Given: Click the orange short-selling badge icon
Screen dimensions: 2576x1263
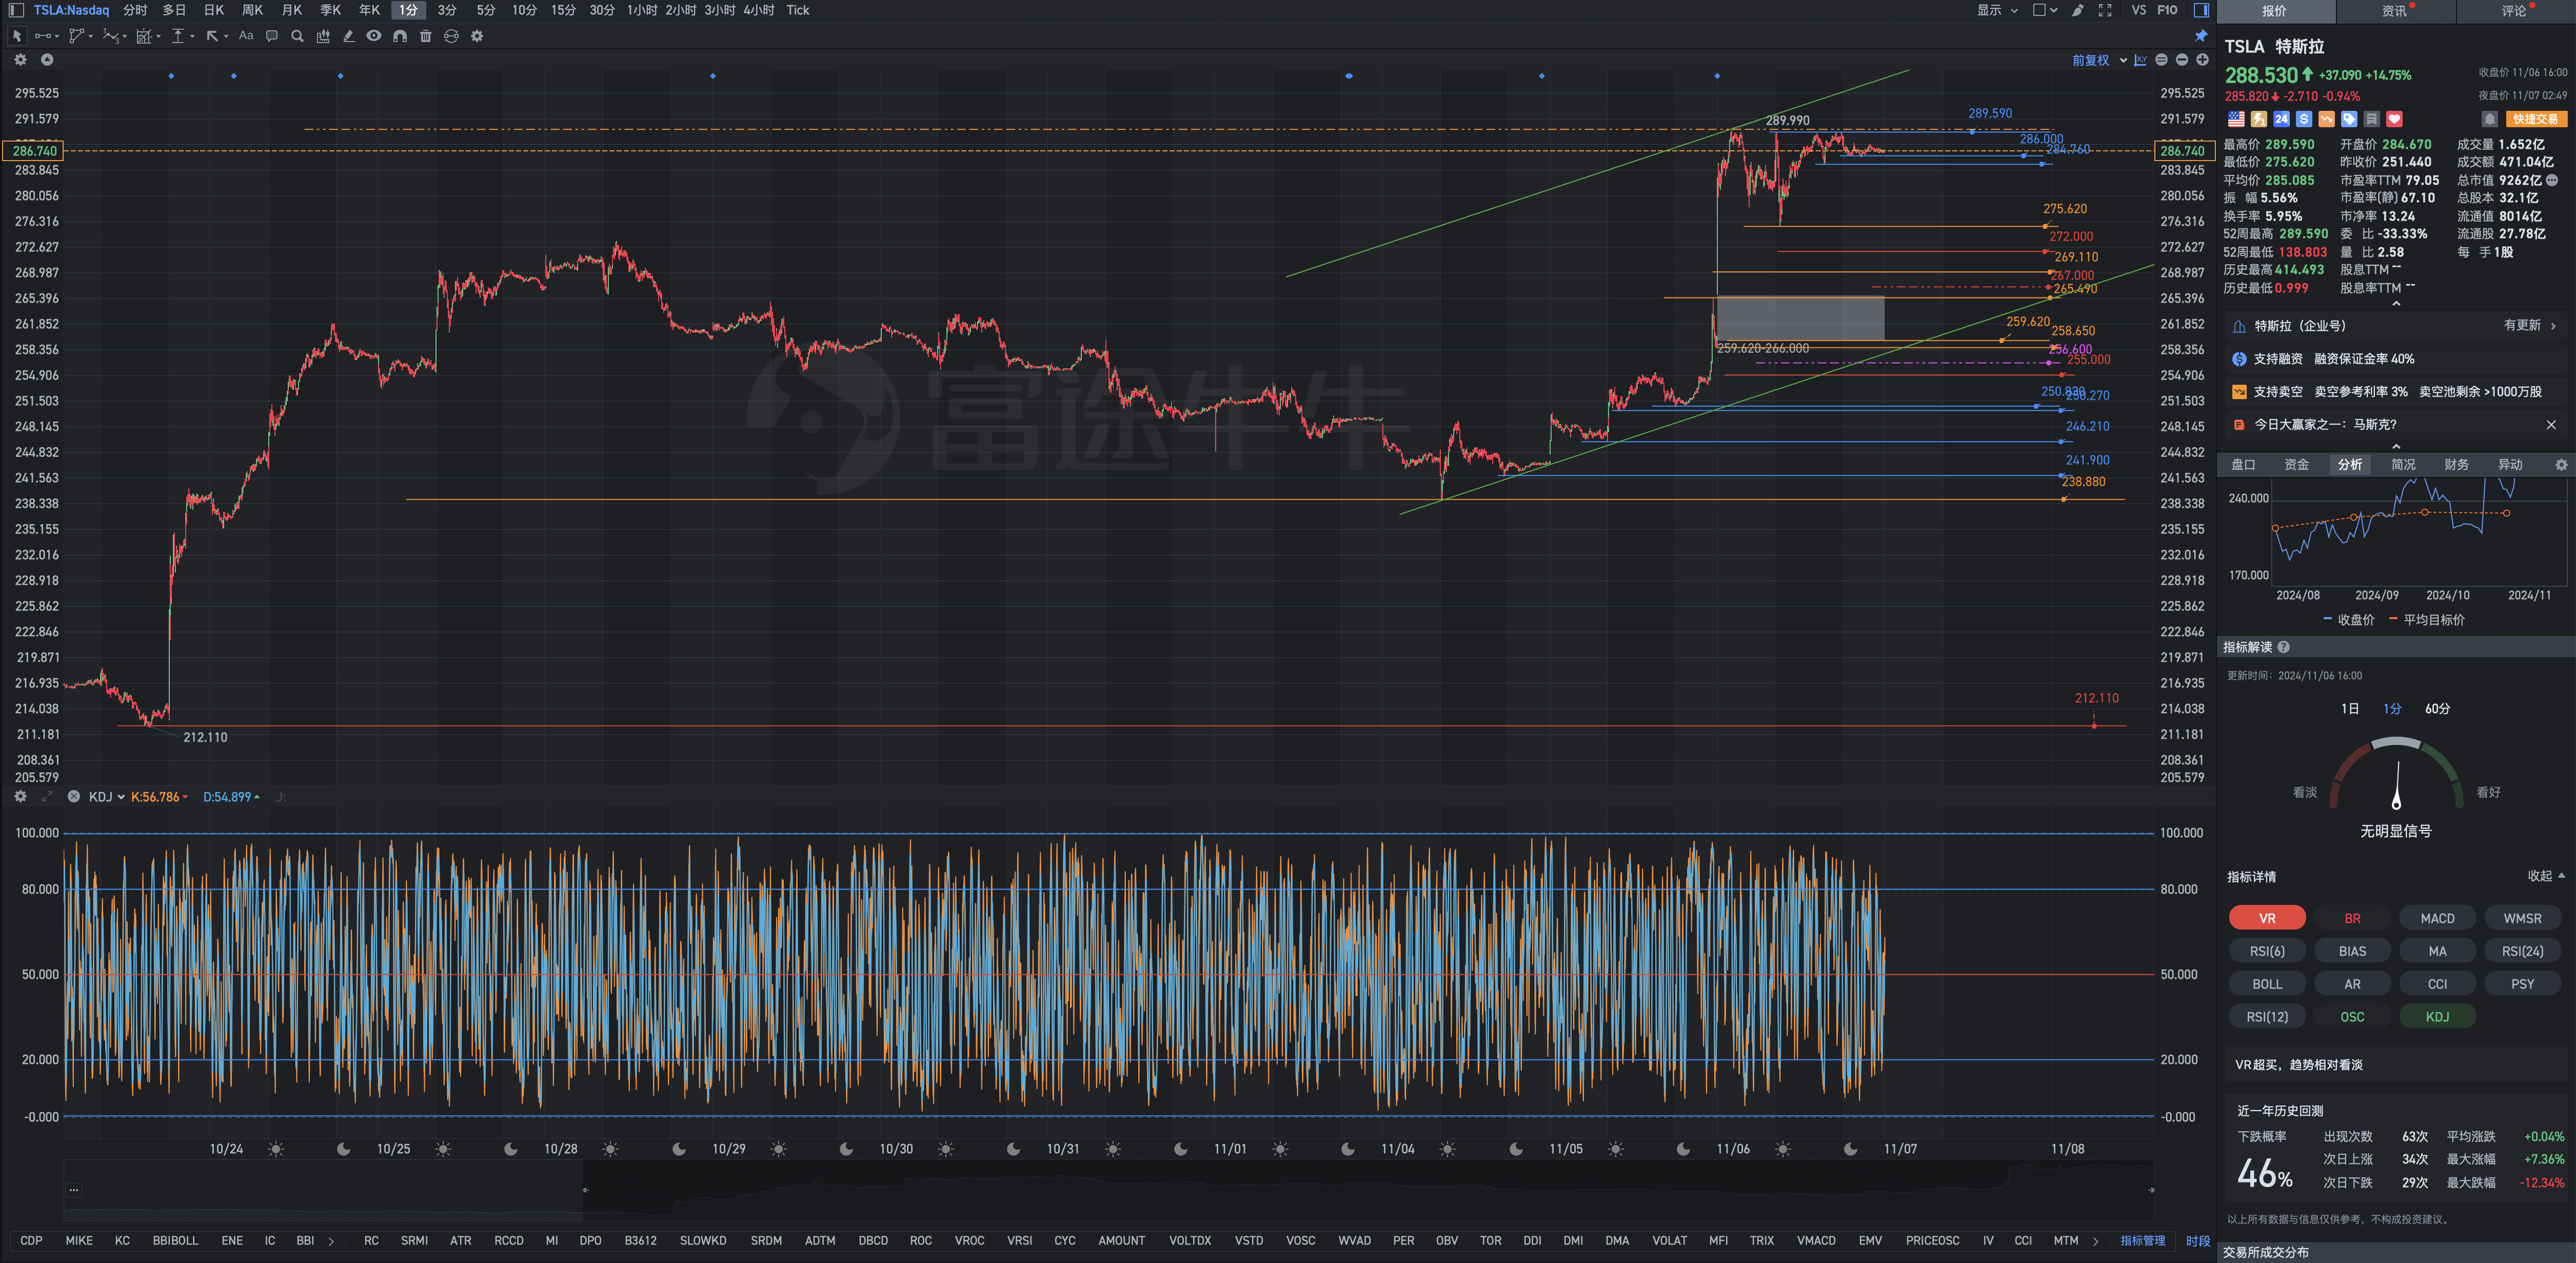Looking at the screenshot, I should point(2326,119).
